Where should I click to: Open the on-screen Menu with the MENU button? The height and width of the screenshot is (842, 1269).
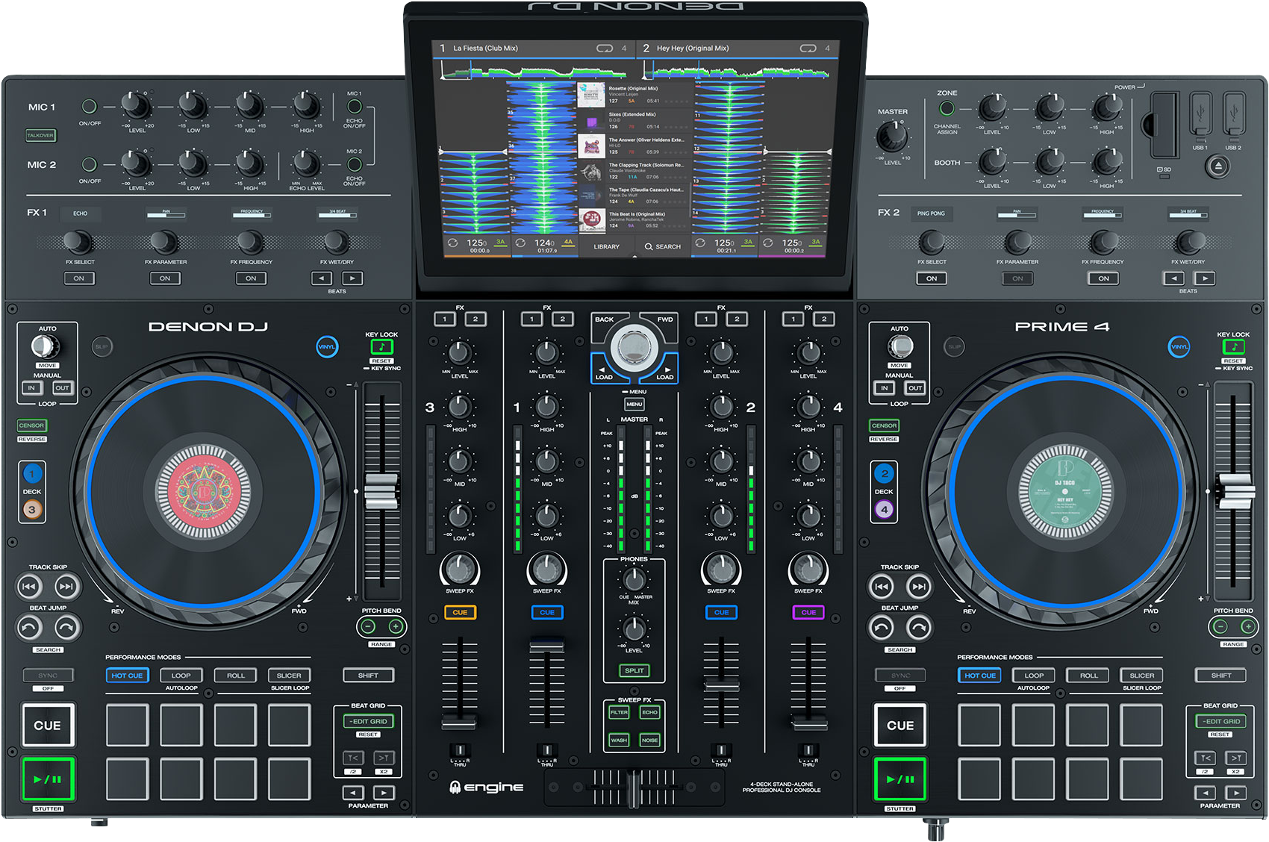click(x=634, y=404)
